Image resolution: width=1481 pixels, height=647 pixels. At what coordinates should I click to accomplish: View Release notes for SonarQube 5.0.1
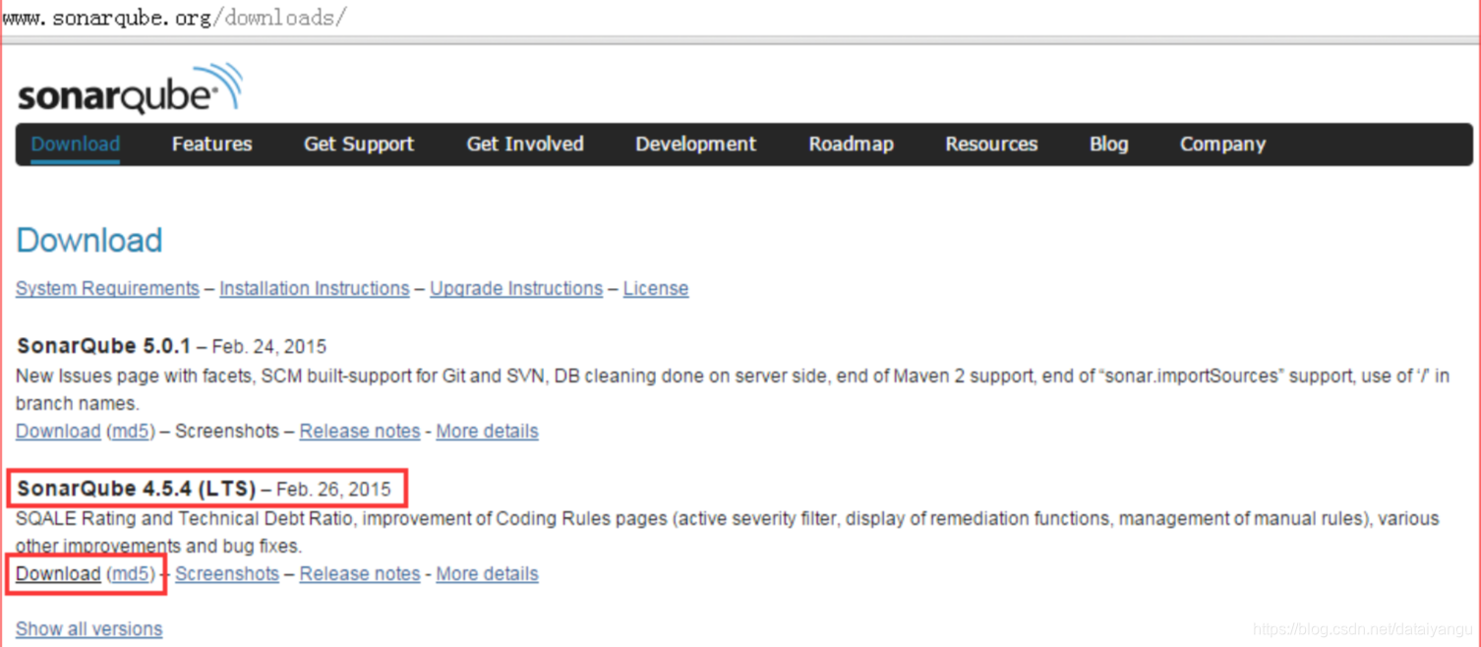360,431
